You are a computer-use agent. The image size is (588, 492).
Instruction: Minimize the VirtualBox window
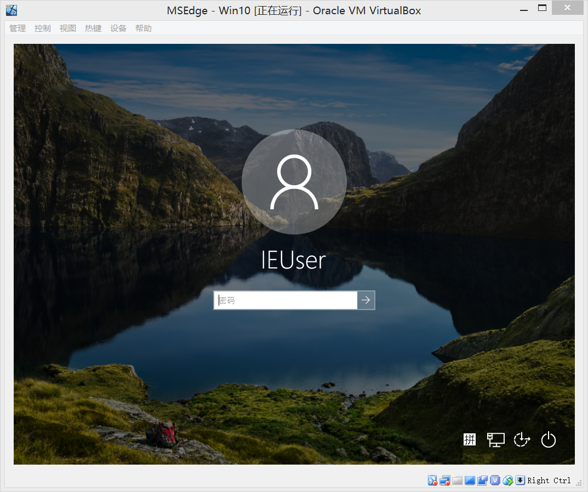tap(524, 9)
